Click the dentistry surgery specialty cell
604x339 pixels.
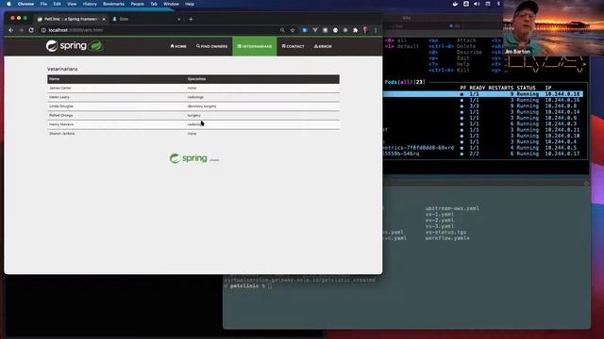click(202, 106)
